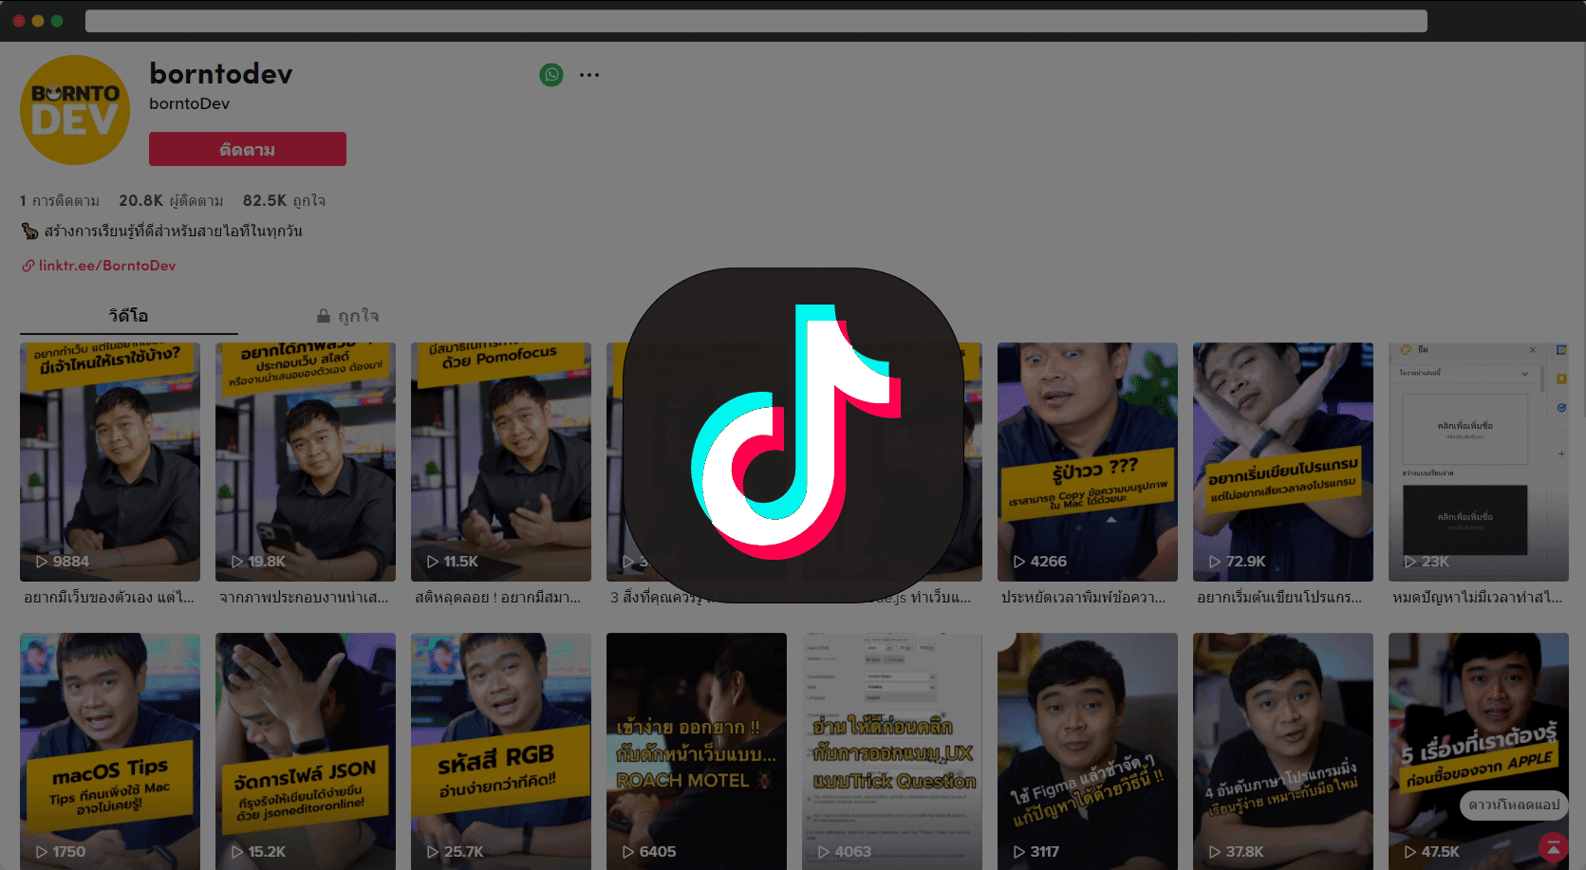
Task: Open the 4 programming languages video
Action: pos(1283,751)
